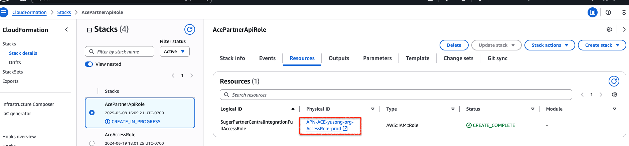
Task: Open the hamburger navigation menu icon
Action: [x=4, y=12]
